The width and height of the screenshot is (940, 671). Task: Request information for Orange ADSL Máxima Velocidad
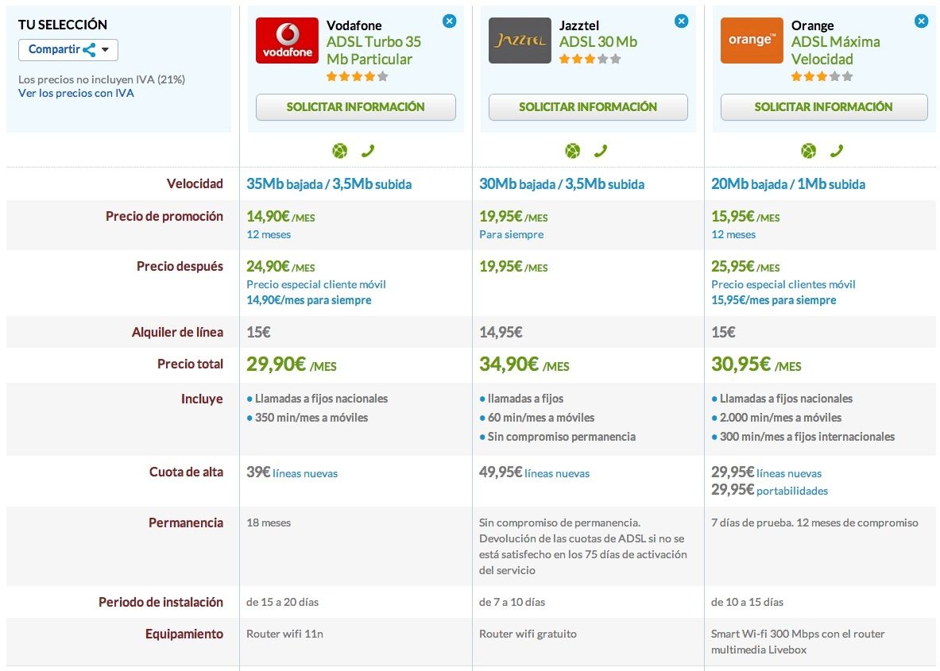click(824, 107)
